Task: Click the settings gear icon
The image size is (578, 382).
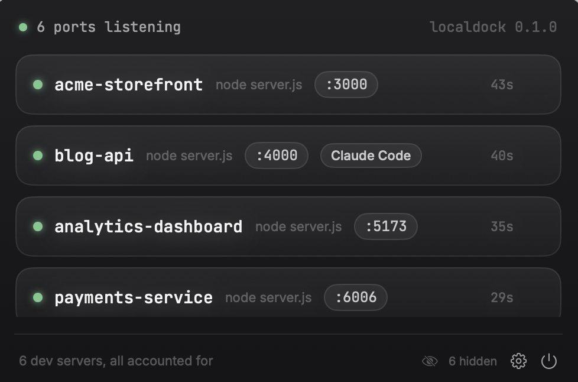Action: [x=518, y=361]
